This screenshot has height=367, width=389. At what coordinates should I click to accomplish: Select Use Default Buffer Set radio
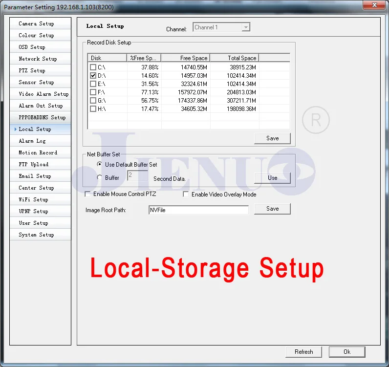pos(100,164)
